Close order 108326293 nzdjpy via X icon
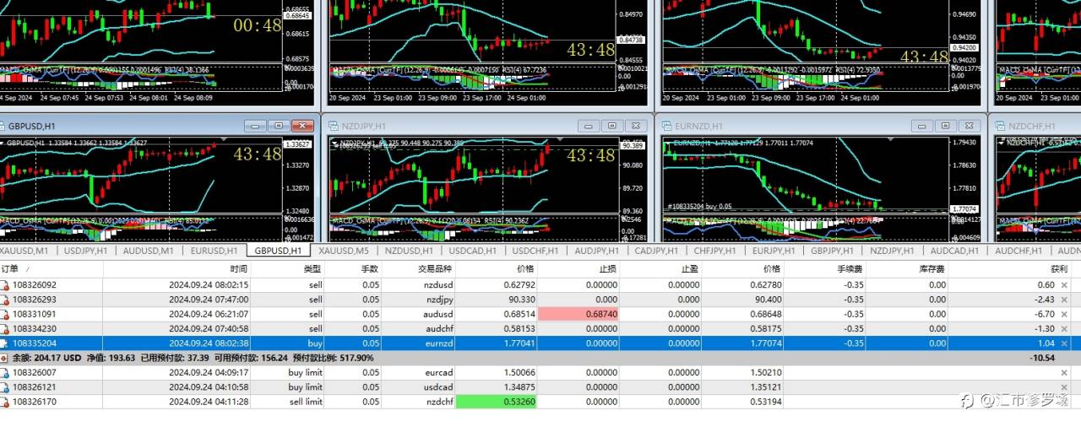 pos(1064,300)
